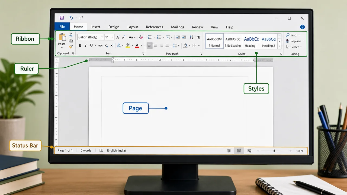Toggle Underline formatting
Screen dimensions: 347x195
(91, 45)
